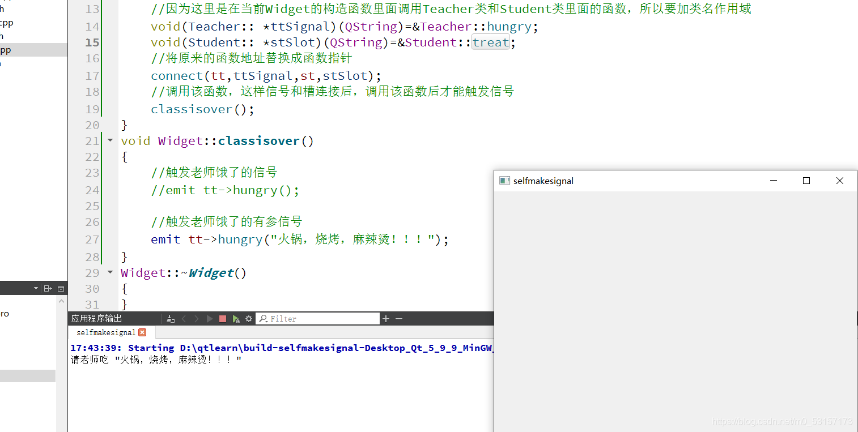Click the selfmakesignal window app icon
The height and width of the screenshot is (432, 858).
(x=504, y=181)
